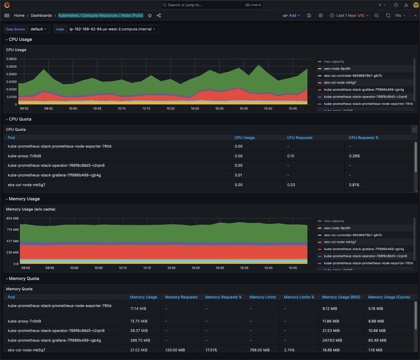The height and width of the screenshot is (360, 420).
Task: Click the Kubernetes Compute Resources Node breadcrumb
Action: click(x=101, y=16)
